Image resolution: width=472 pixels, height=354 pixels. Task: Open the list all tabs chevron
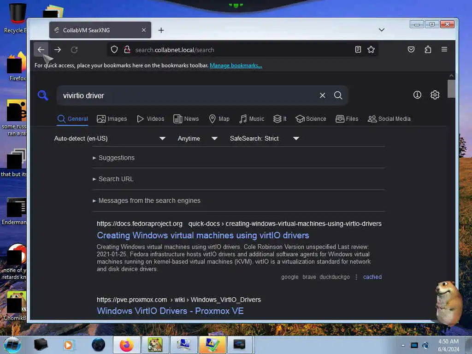click(x=382, y=30)
